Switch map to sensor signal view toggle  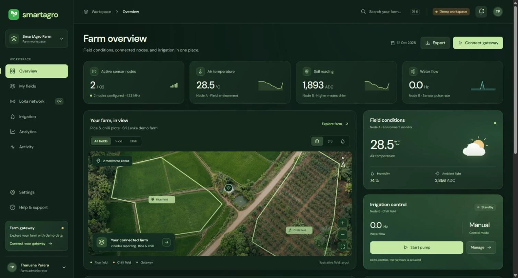[x=330, y=141]
